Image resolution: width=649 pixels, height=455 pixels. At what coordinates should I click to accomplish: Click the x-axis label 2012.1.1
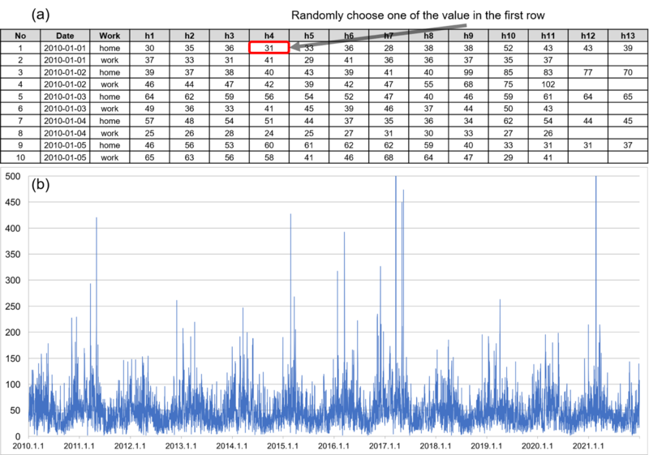(x=130, y=446)
